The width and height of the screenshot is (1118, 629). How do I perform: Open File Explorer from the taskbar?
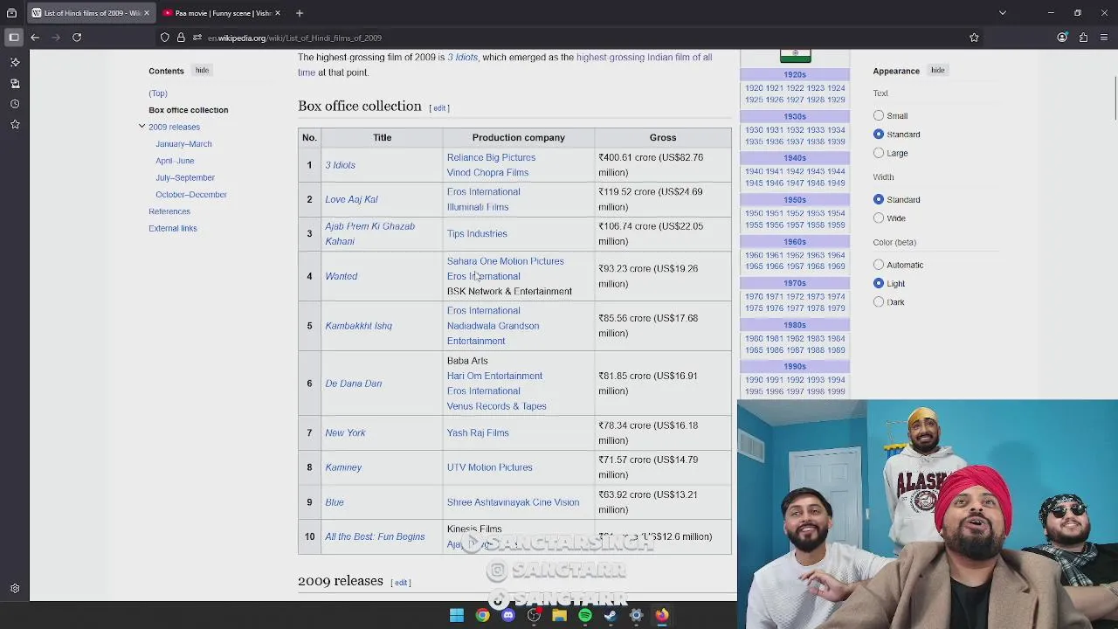559,615
